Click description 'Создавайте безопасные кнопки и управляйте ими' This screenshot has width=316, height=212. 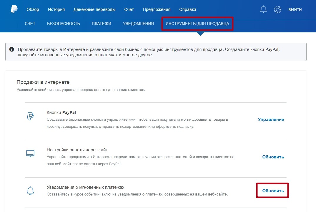(137, 123)
